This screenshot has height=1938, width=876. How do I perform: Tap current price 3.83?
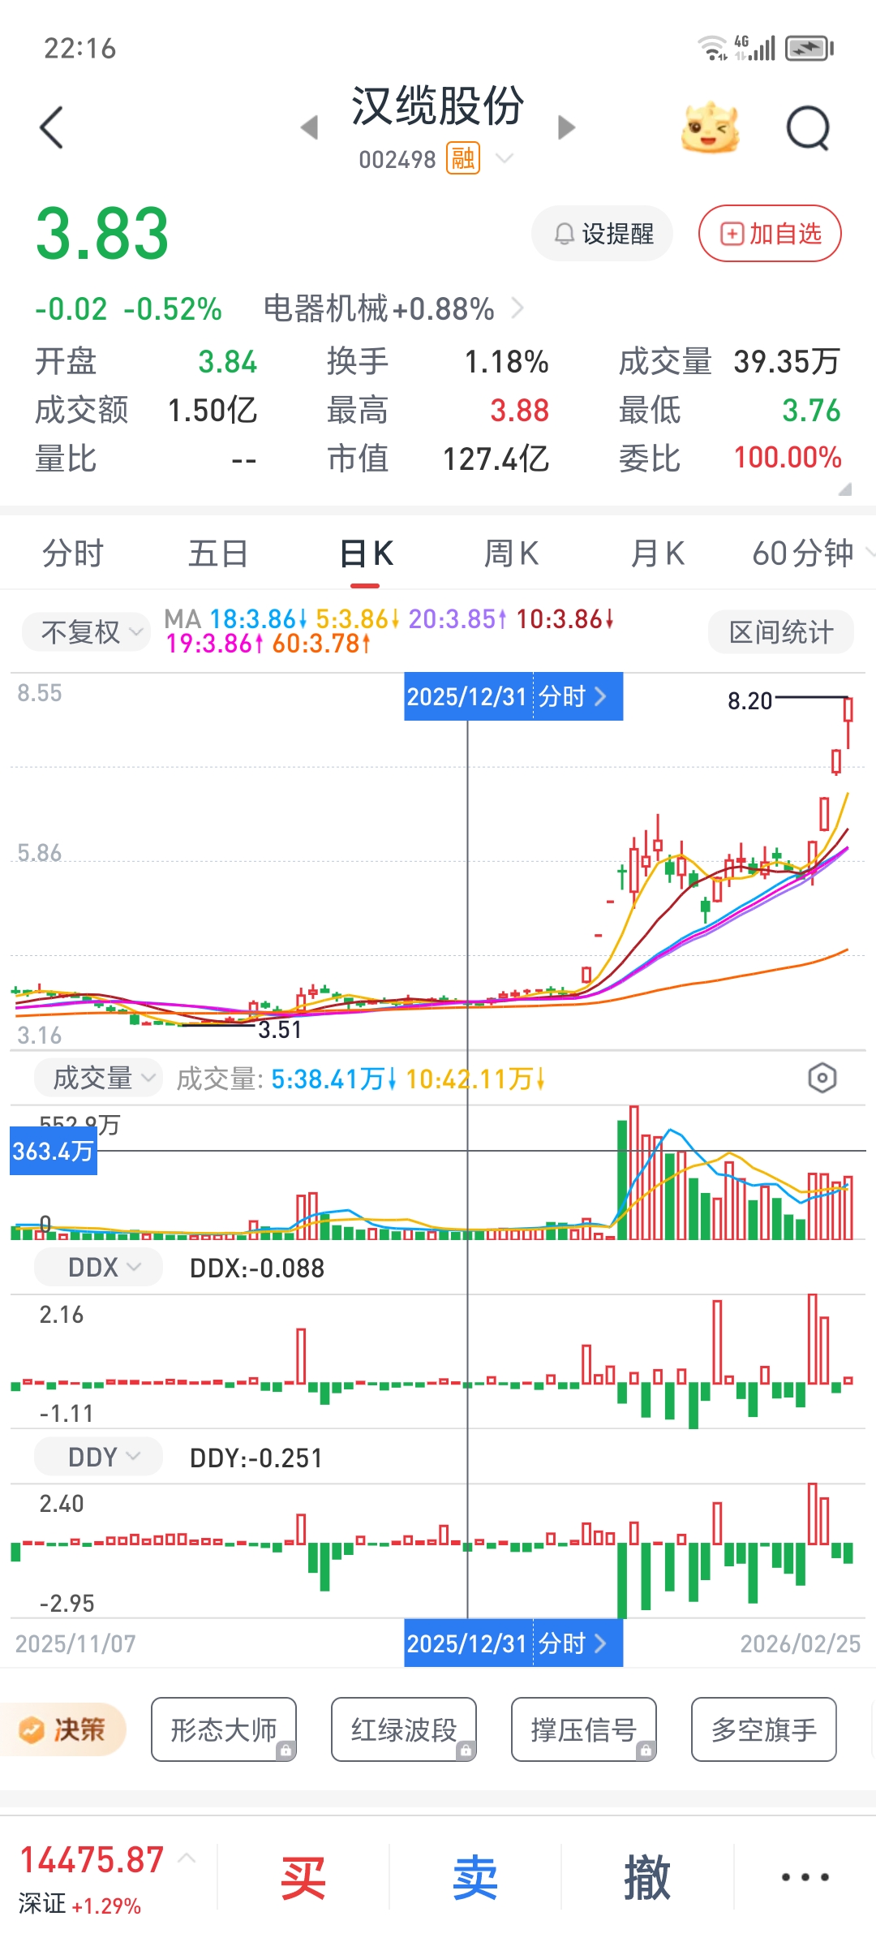pyautogui.click(x=103, y=234)
